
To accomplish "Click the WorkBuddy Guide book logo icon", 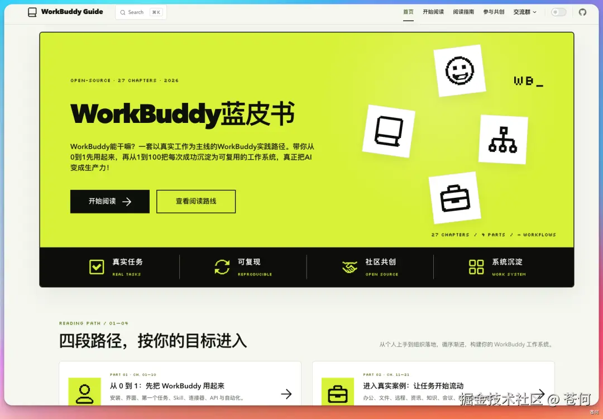I will pyautogui.click(x=32, y=12).
